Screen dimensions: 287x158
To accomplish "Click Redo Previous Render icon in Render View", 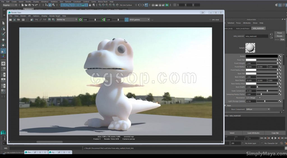I will pyautogui.click(x=10, y=20).
